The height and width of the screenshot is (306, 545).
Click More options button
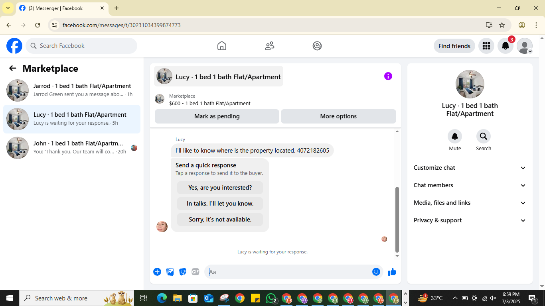(338, 116)
